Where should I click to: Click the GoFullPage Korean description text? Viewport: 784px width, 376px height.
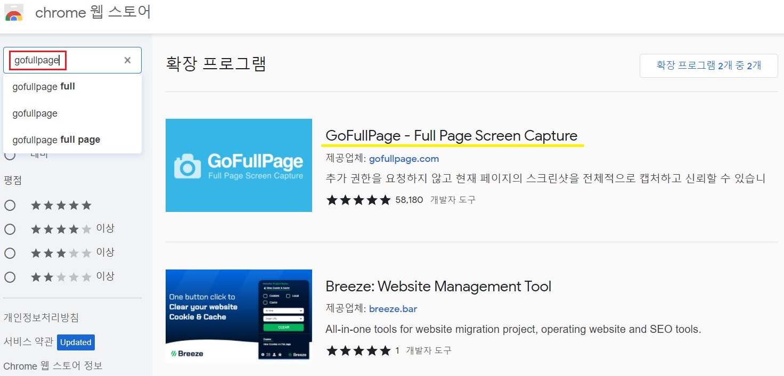pos(545,178)
